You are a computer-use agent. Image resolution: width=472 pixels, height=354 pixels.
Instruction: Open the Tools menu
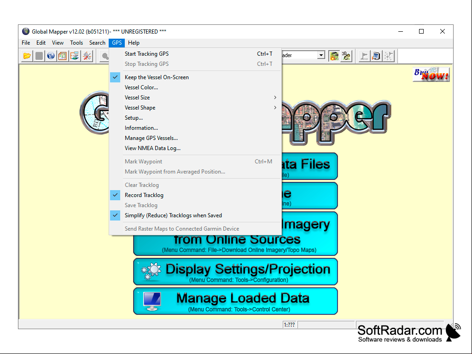(x=76, y=43)
